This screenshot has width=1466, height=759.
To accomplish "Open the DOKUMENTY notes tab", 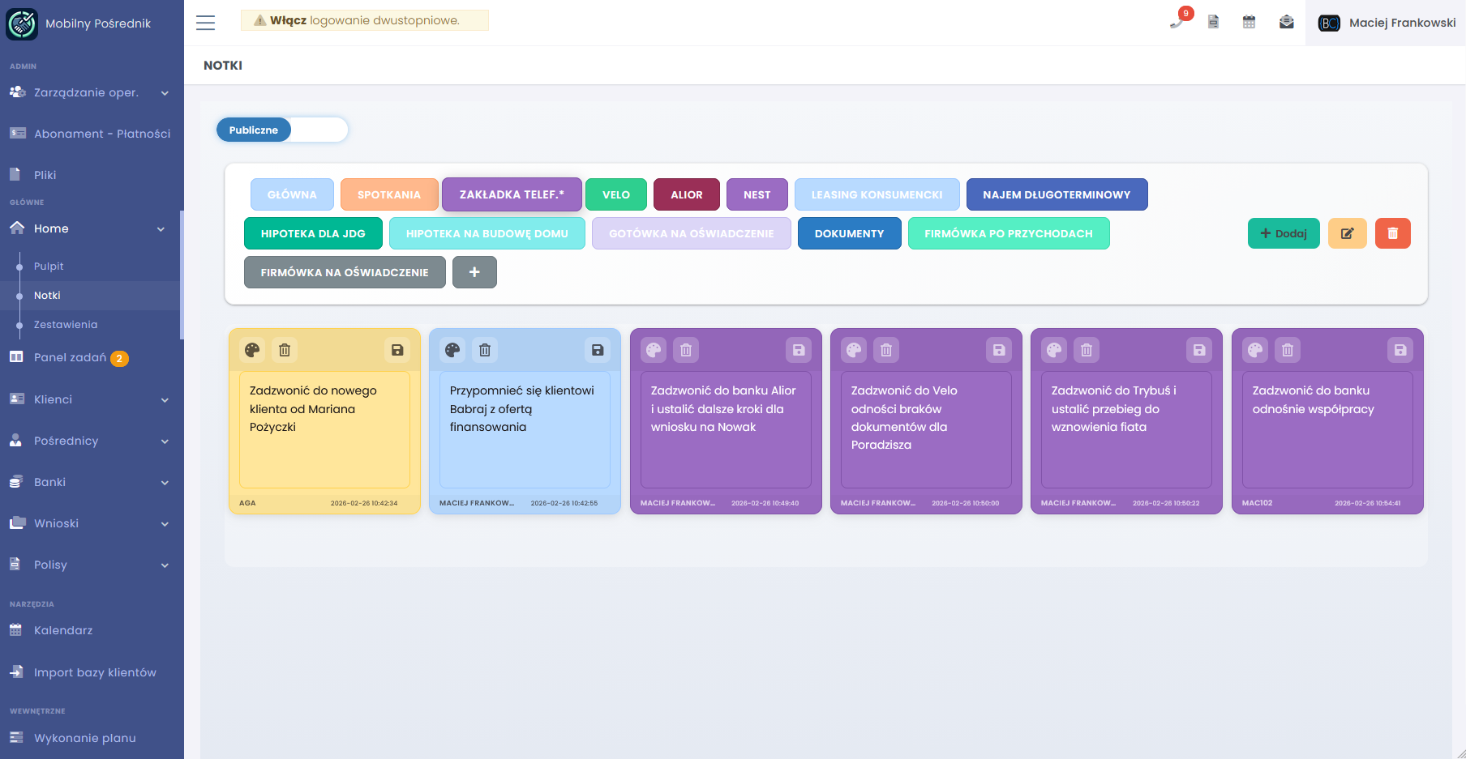I will pos(849,233).
